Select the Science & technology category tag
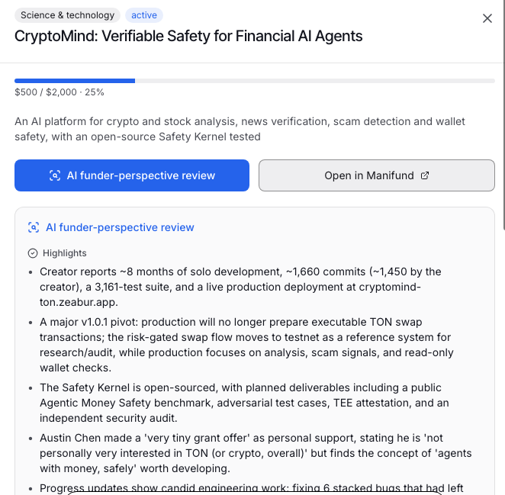Screen dimensions: 505x495 coord(67,15)
